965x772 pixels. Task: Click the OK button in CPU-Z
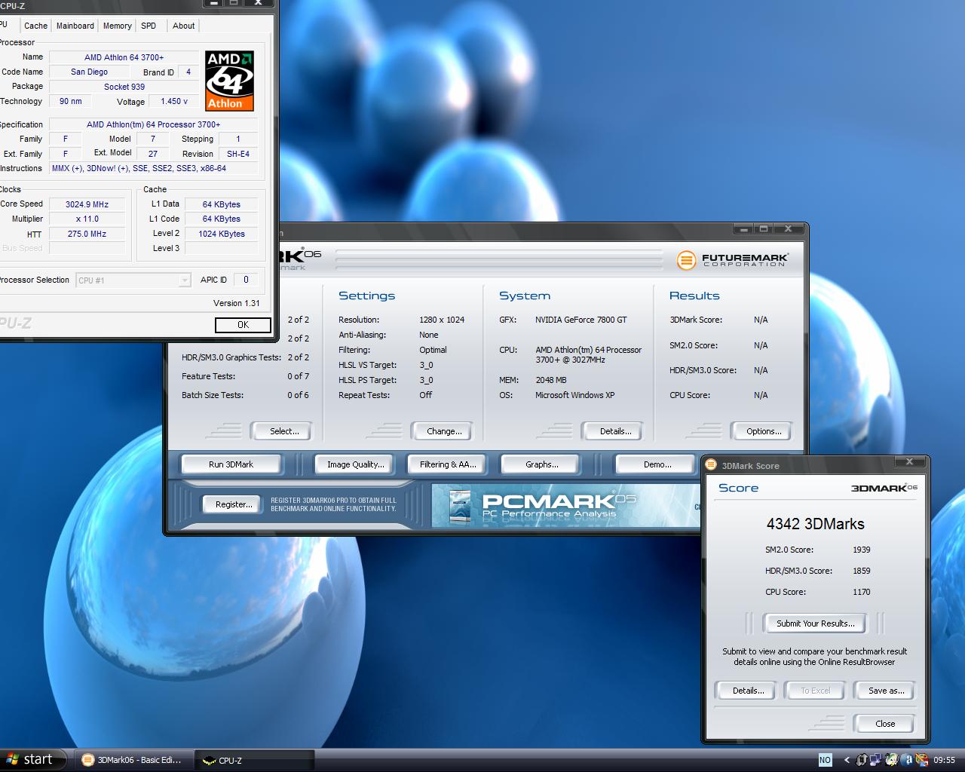click(x=243, y=325)
